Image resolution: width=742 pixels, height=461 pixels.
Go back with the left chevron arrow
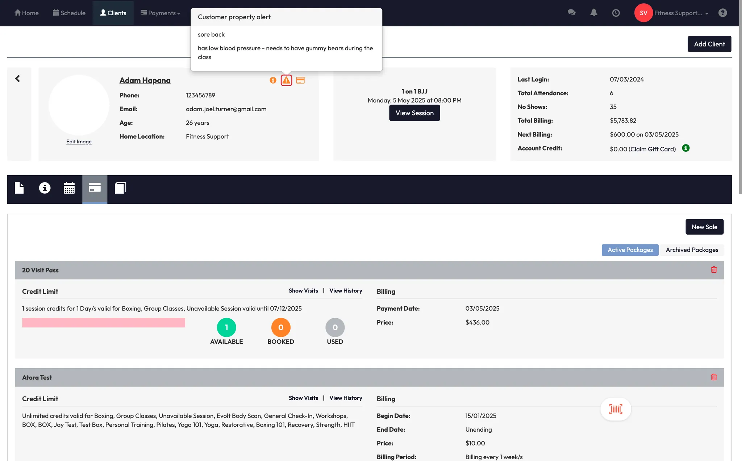click(x=17, y=79)
